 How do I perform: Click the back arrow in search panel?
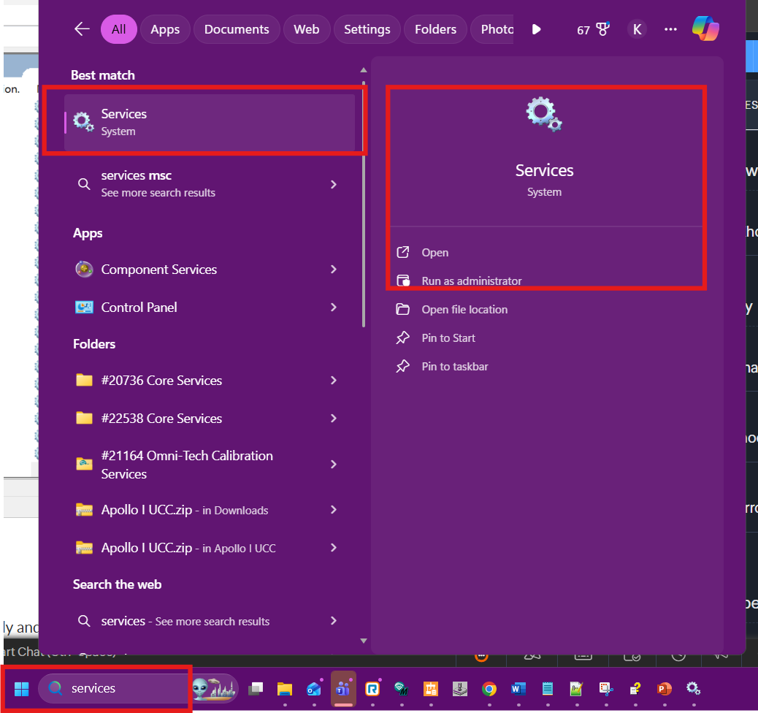click(82, 29)
